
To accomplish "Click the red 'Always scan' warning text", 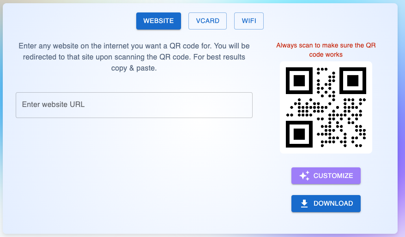I will 326,46.
